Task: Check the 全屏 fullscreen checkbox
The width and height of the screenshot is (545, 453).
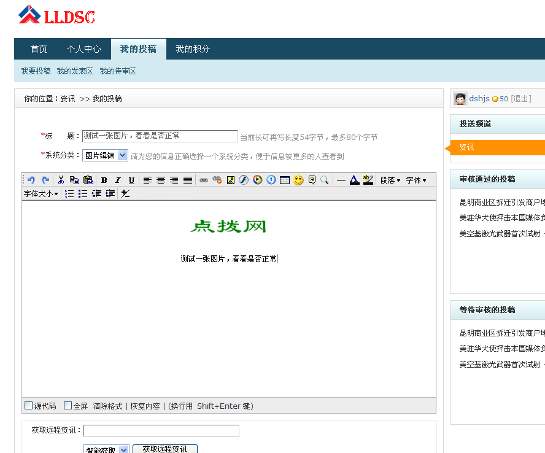Action: (68, 405)
